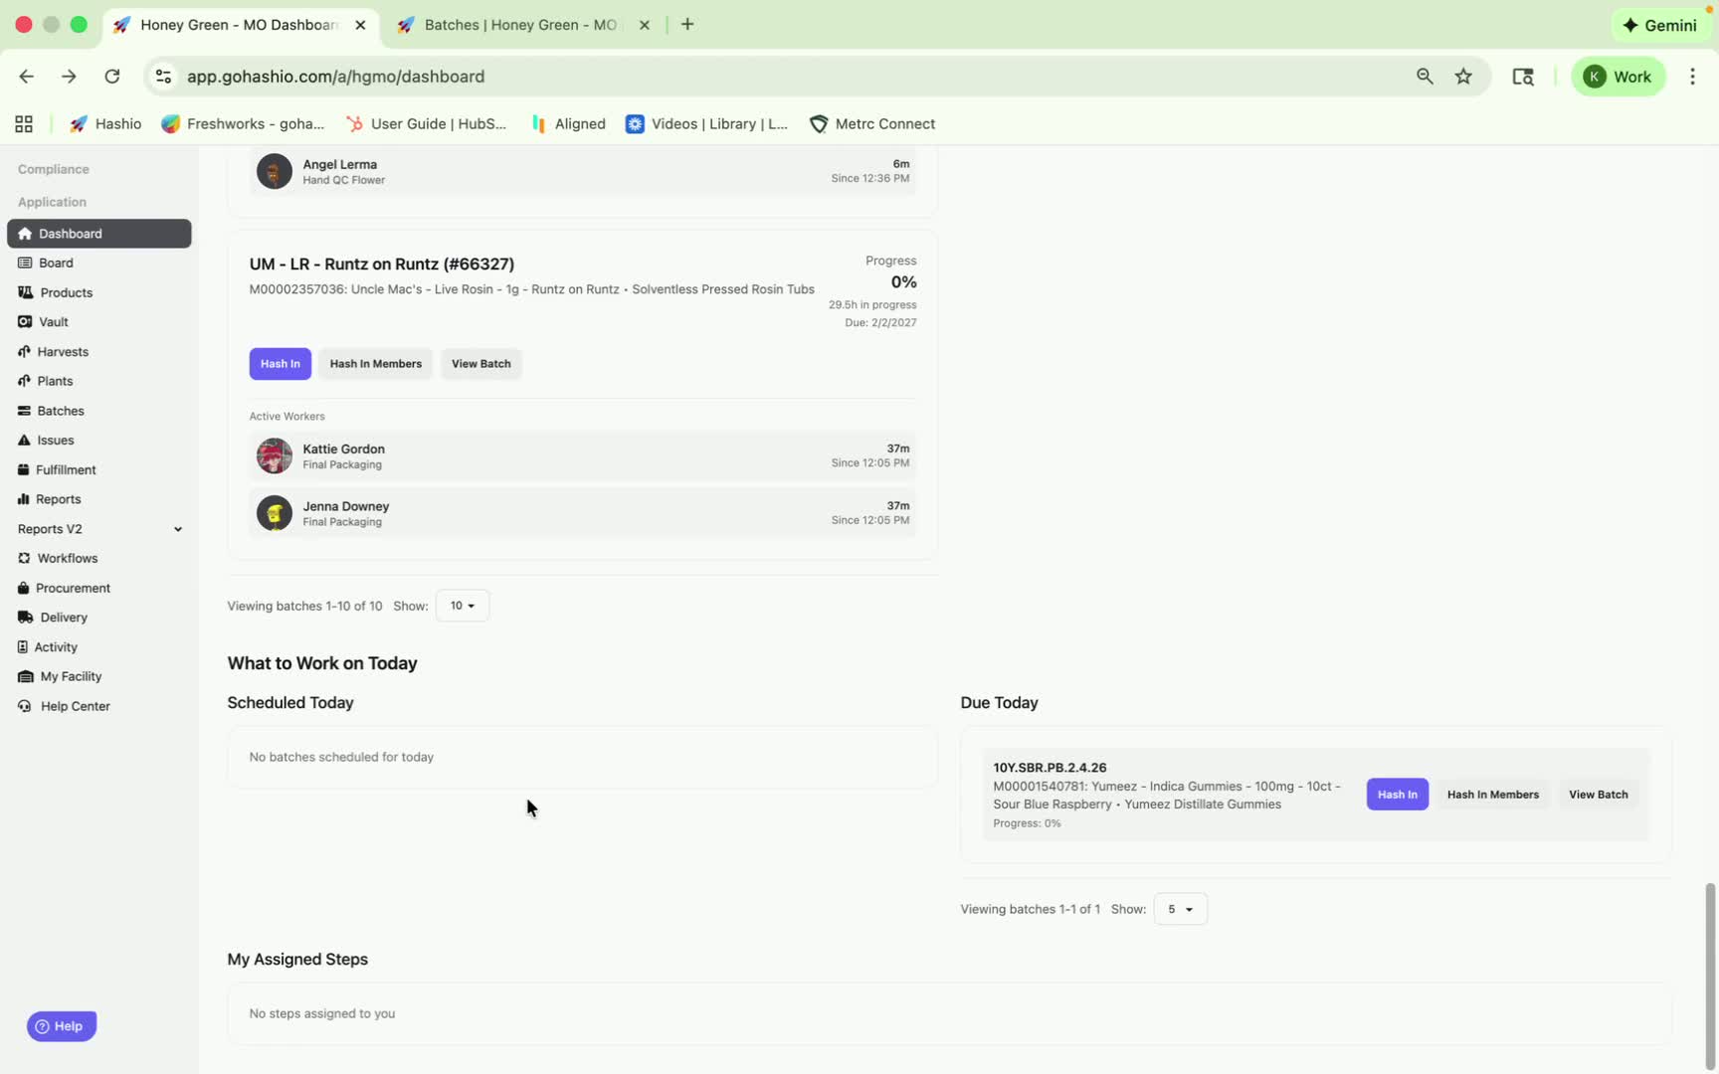Screen dimensions: 1719x1074
Task: View Batch for UM - LR - Runtz on Runtz
Action: click(x=481, y=364)
